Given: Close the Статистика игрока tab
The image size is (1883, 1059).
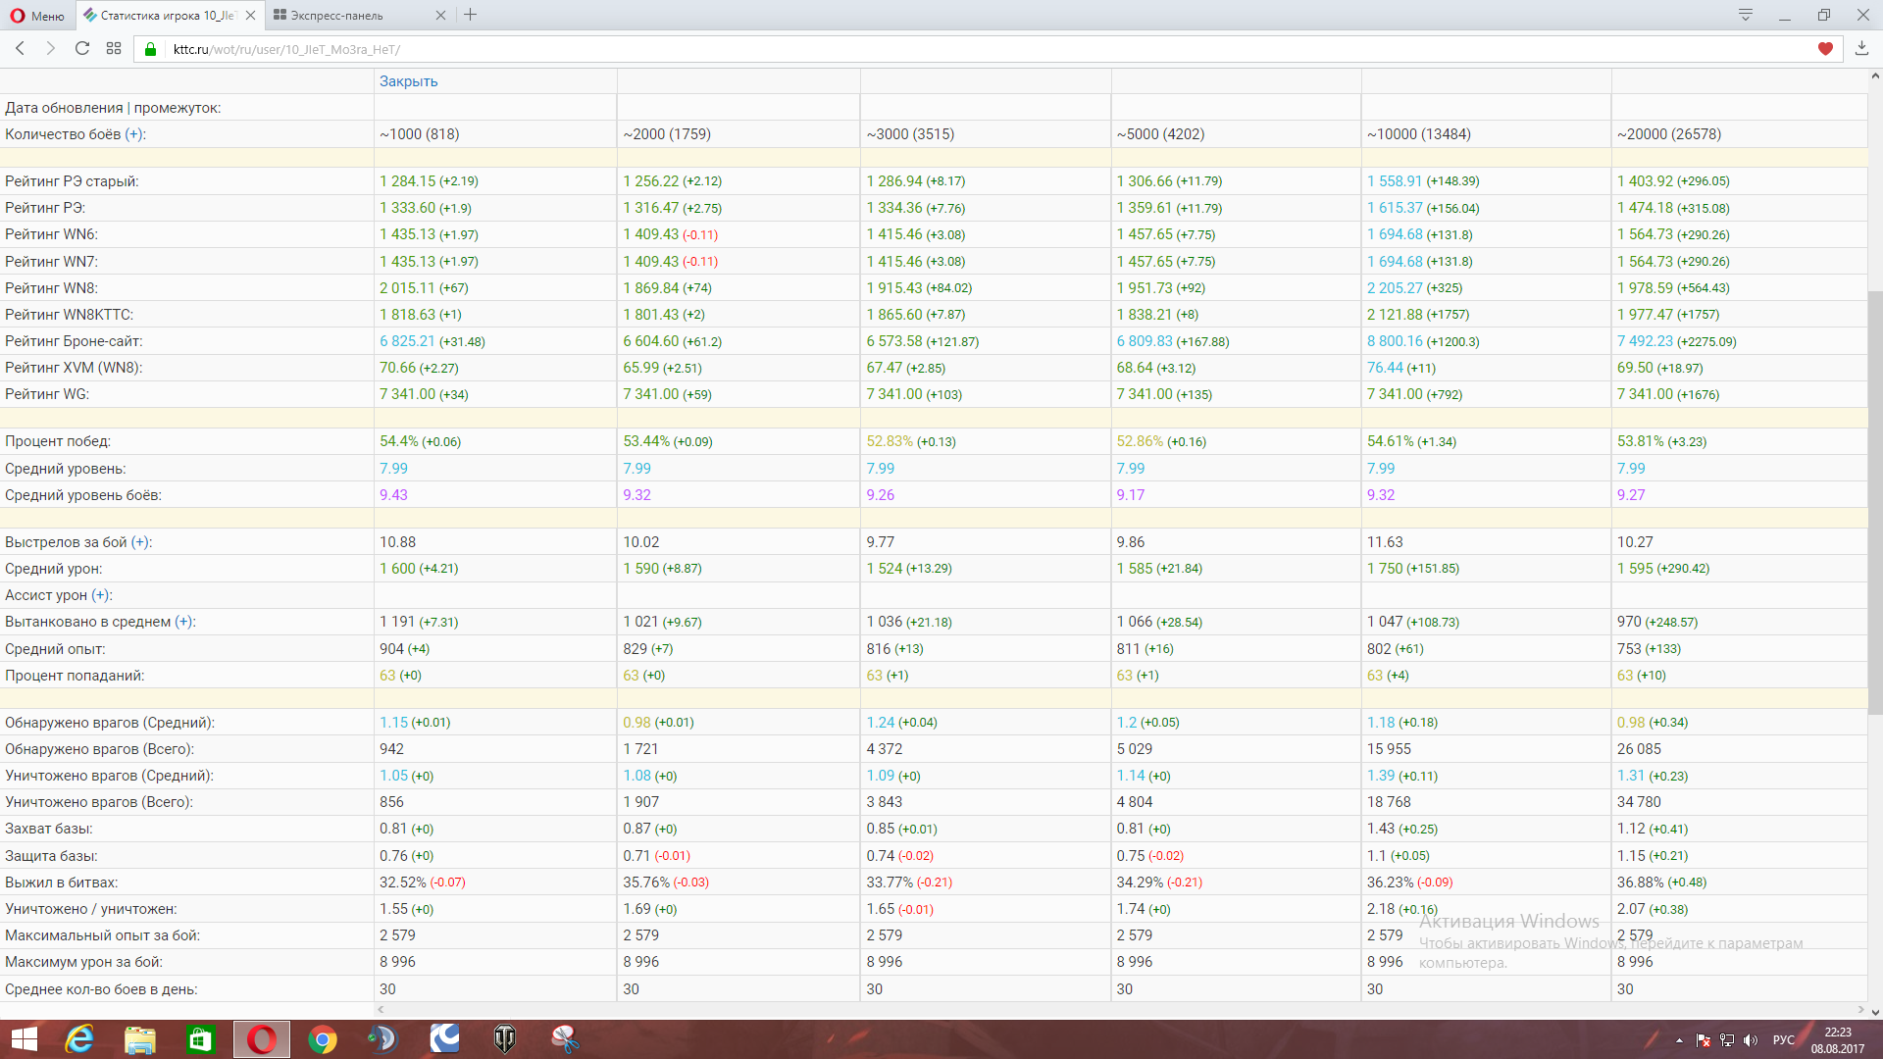Looking at the screenshot, I should coord(251,16).
